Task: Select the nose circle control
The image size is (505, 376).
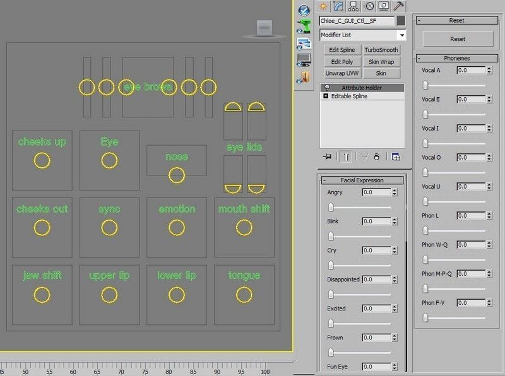Action: tap(177, 175)
